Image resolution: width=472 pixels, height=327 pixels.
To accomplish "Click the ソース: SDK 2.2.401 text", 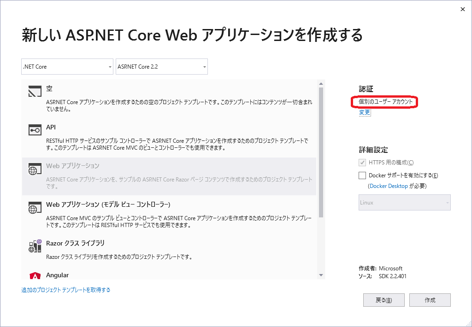I will point(382,276).
